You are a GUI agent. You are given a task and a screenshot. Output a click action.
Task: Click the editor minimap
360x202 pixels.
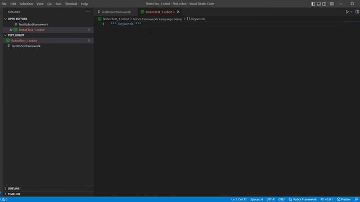[350, 22]
